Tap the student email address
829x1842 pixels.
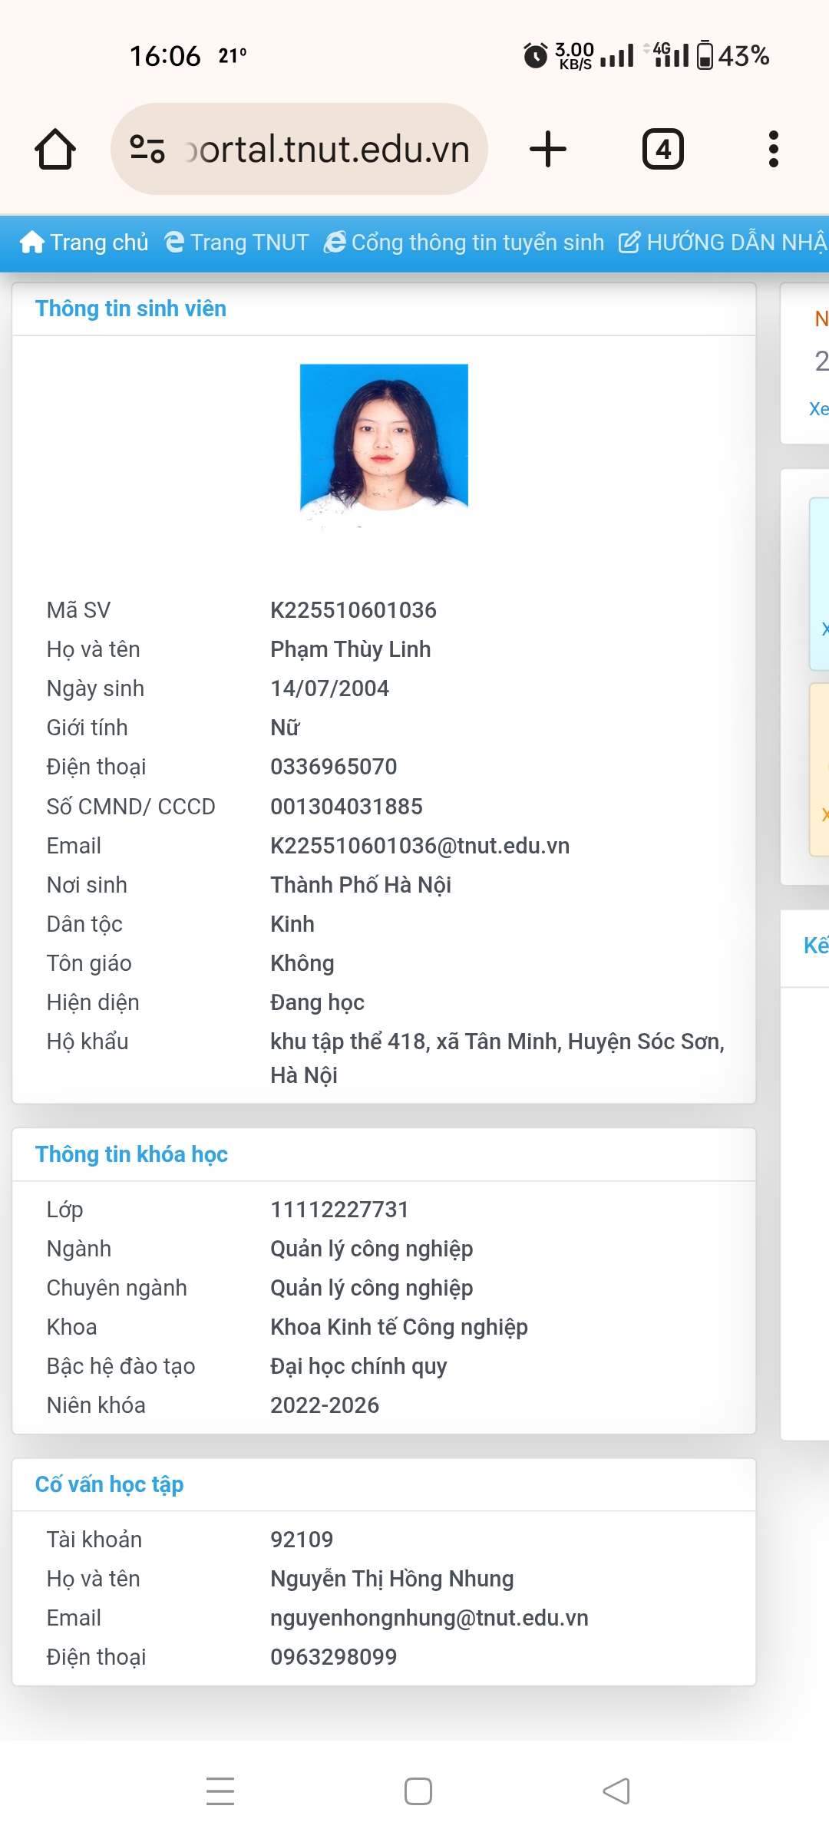420,846
